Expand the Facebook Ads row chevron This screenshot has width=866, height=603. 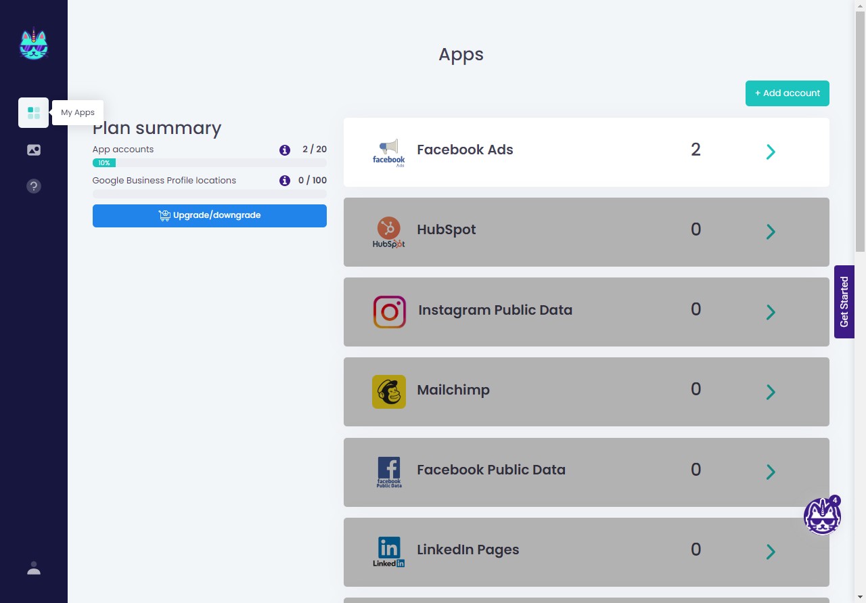[771, 152]
